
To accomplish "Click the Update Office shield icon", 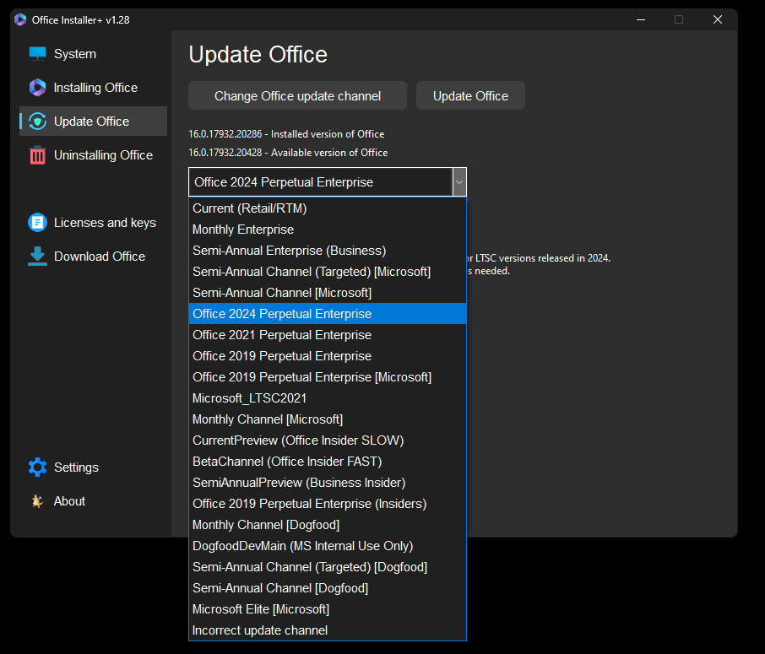I will 37,121.
